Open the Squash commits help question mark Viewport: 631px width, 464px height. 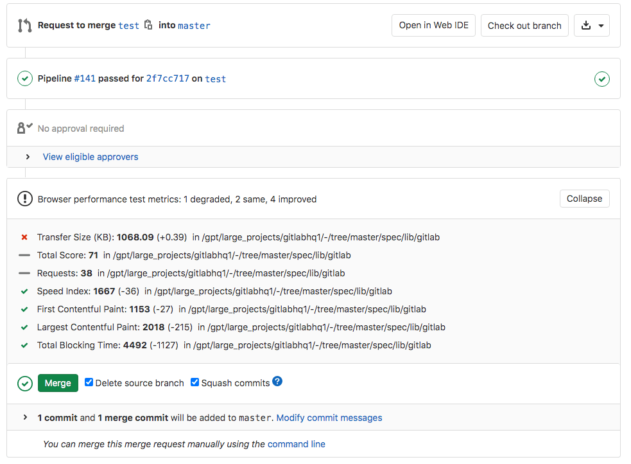click(277, 382)
